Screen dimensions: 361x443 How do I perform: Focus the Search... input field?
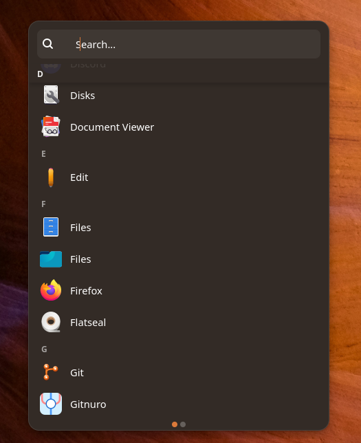pyautogui.click(x=179, y=44)
